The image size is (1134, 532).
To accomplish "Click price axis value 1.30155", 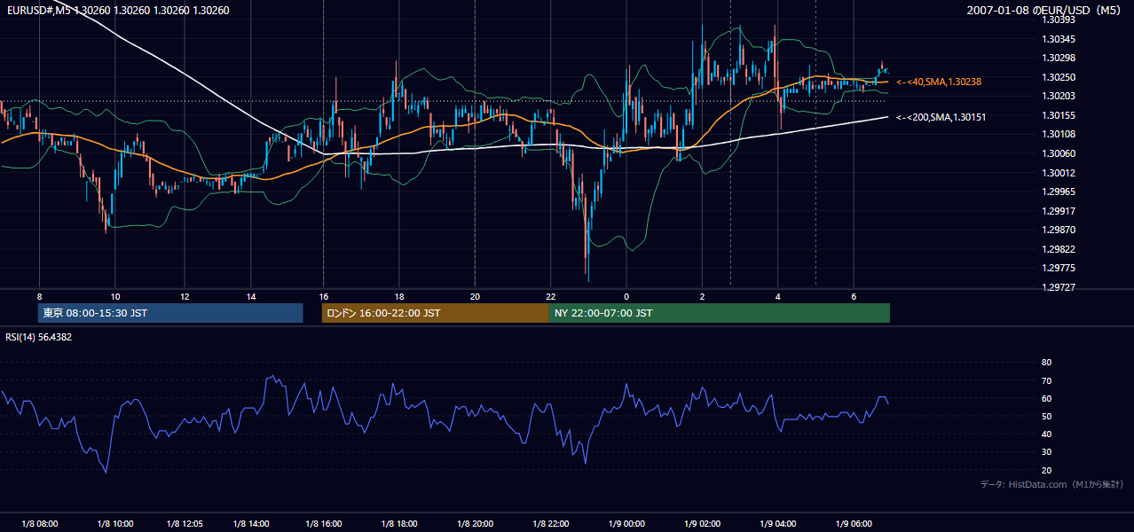I will coord(1058,115).
